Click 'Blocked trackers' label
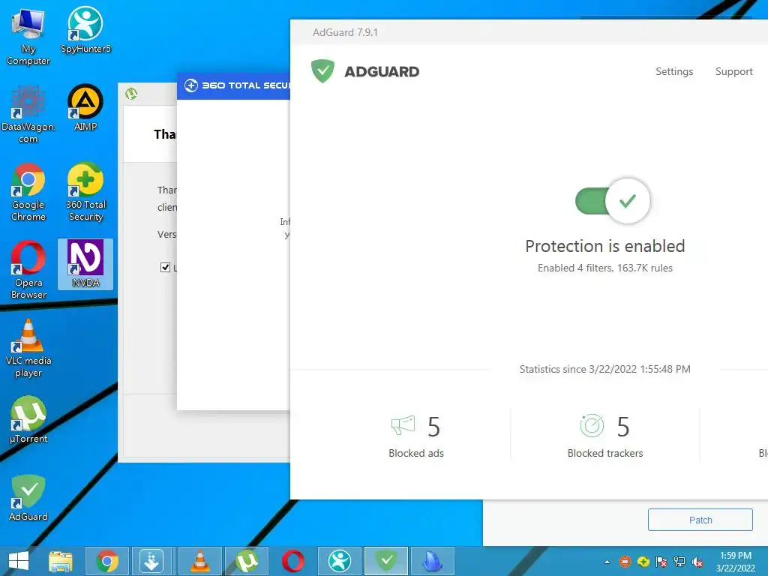The height and width of the screenshot is (576, 768). coord(605,453)
